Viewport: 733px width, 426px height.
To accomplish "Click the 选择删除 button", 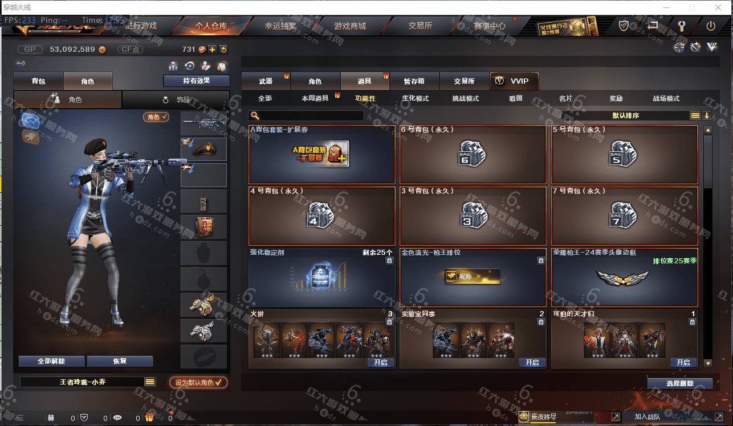I will pos(680,383).
